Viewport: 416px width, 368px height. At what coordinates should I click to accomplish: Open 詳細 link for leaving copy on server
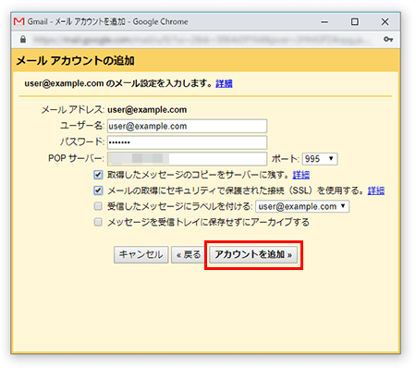click(x=301, y=175)
